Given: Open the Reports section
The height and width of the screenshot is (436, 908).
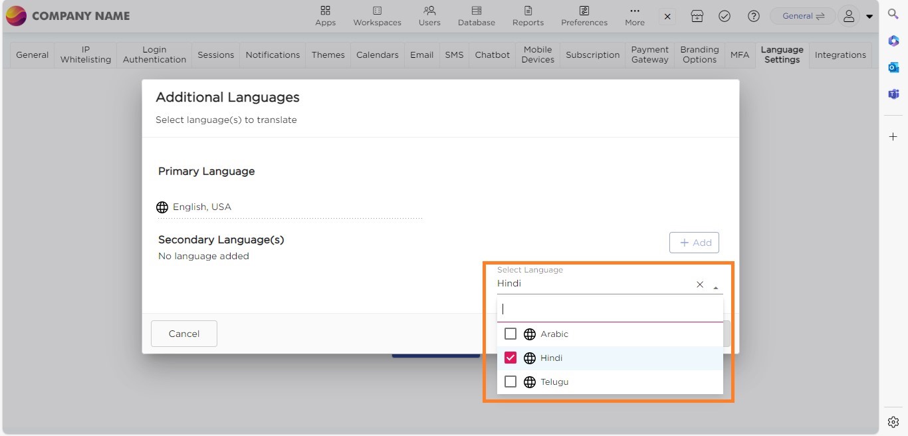Looking at the screenshot, I should point(528,16).
